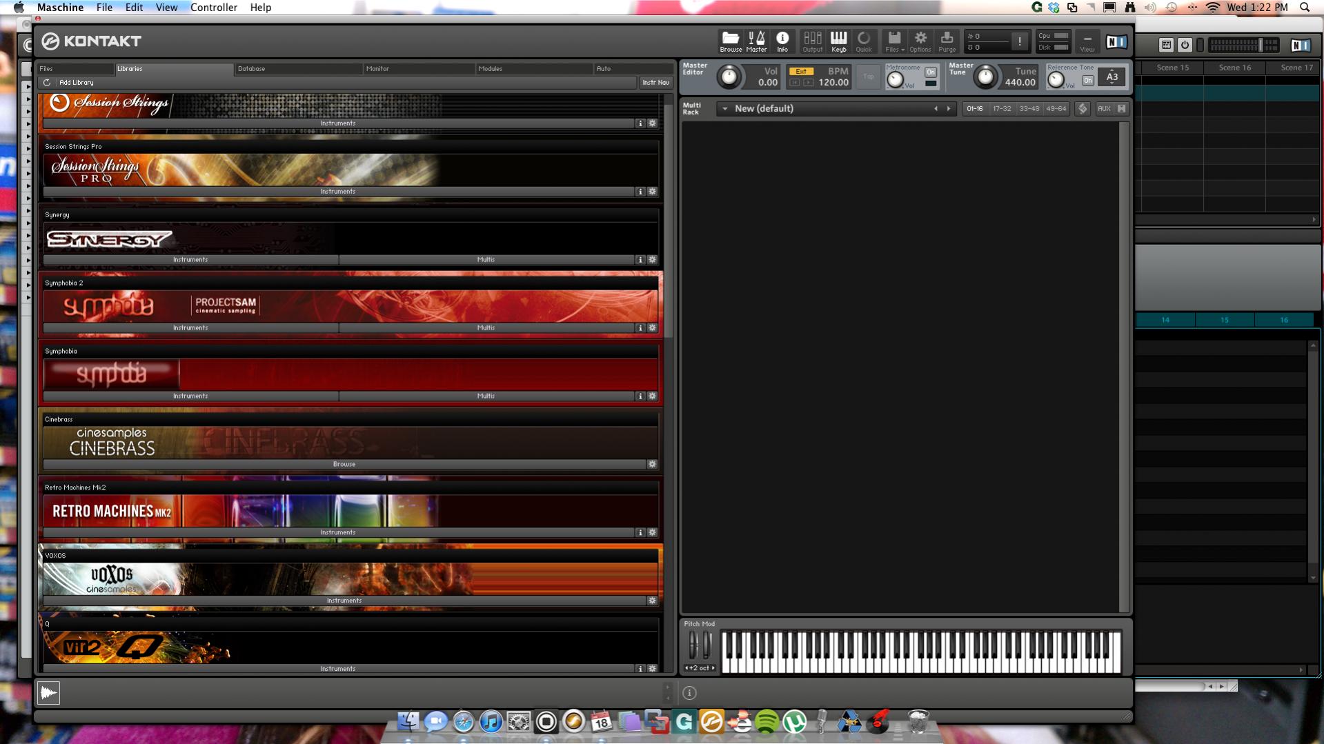The width and height of the screenshot is (1324, 744).
Task: Refresh the library list
Action: tap(47, 83)
